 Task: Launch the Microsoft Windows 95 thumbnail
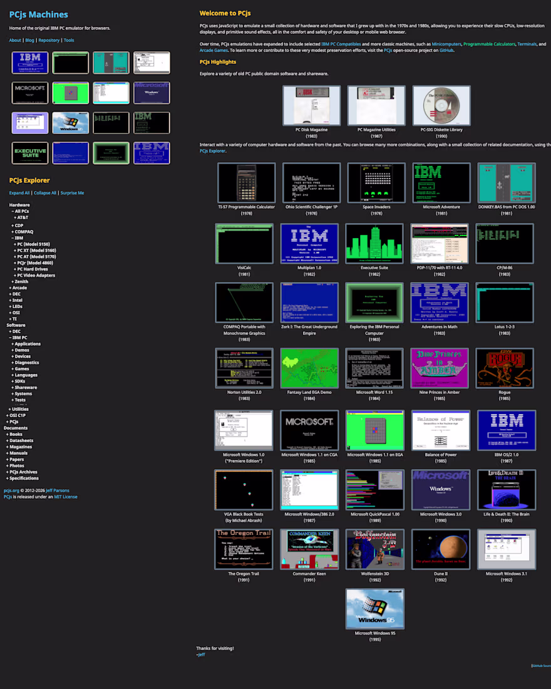tap(375, 609)
